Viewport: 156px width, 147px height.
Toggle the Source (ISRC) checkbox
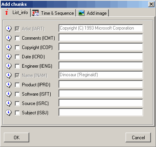17,103
